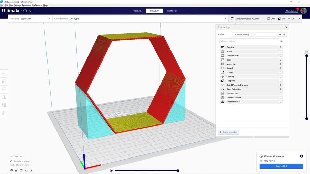Click the Top/Bottom category icon
This screenshot has width=310, height=174.
(x=223, y=56)
